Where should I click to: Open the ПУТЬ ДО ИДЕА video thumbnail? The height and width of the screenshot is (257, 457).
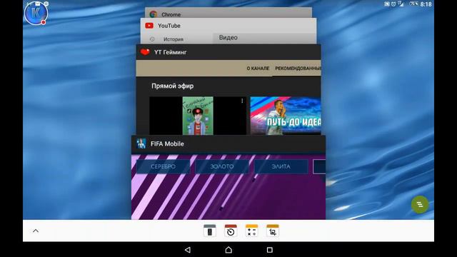(x=286, y=116)
